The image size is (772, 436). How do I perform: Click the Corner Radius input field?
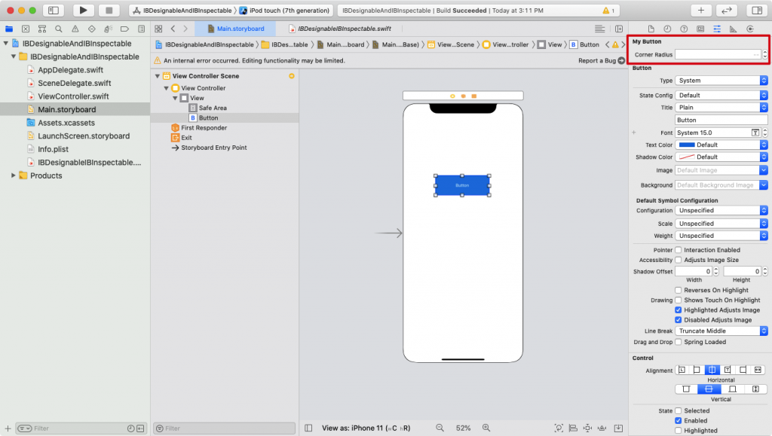(717, 55)
